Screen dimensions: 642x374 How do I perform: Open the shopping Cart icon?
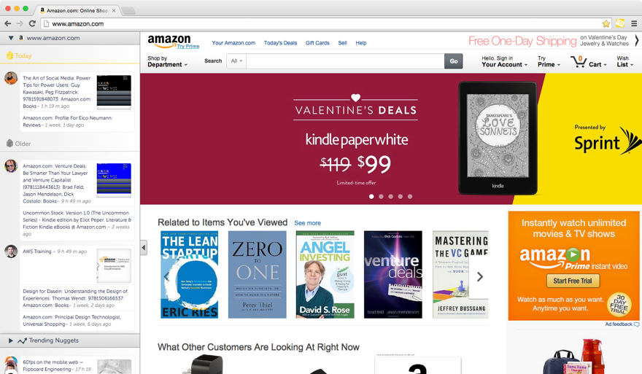click(x=579, y=62)
